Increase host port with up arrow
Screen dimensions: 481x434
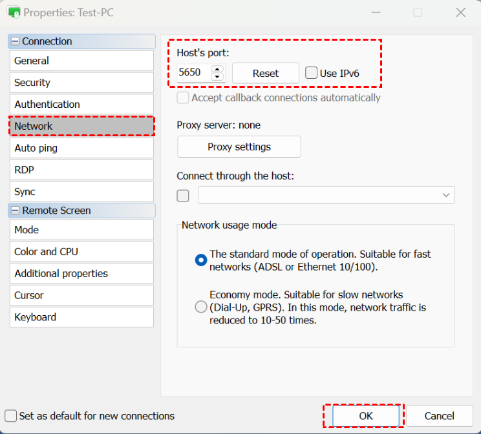point(217,69)
